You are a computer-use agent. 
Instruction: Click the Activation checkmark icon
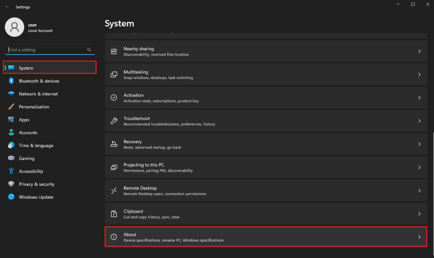pyautogui.click(x=114, y=97)
